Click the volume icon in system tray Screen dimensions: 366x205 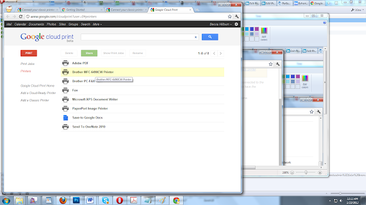click(x=341, y=200)
